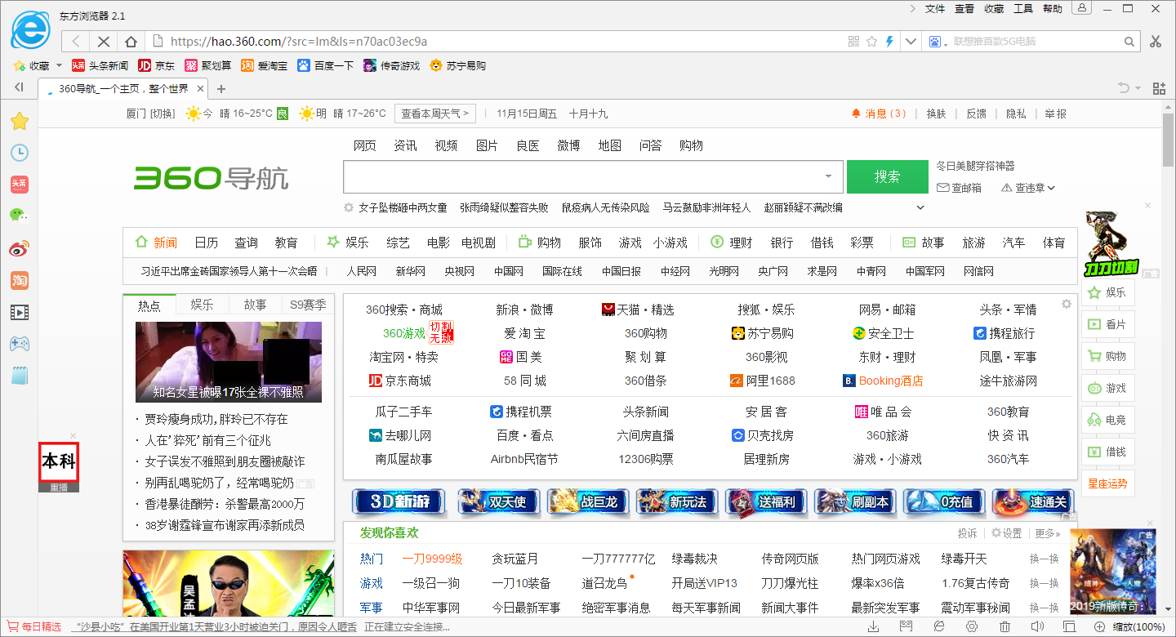Bookmark this page with the star icon

point(871,42)
